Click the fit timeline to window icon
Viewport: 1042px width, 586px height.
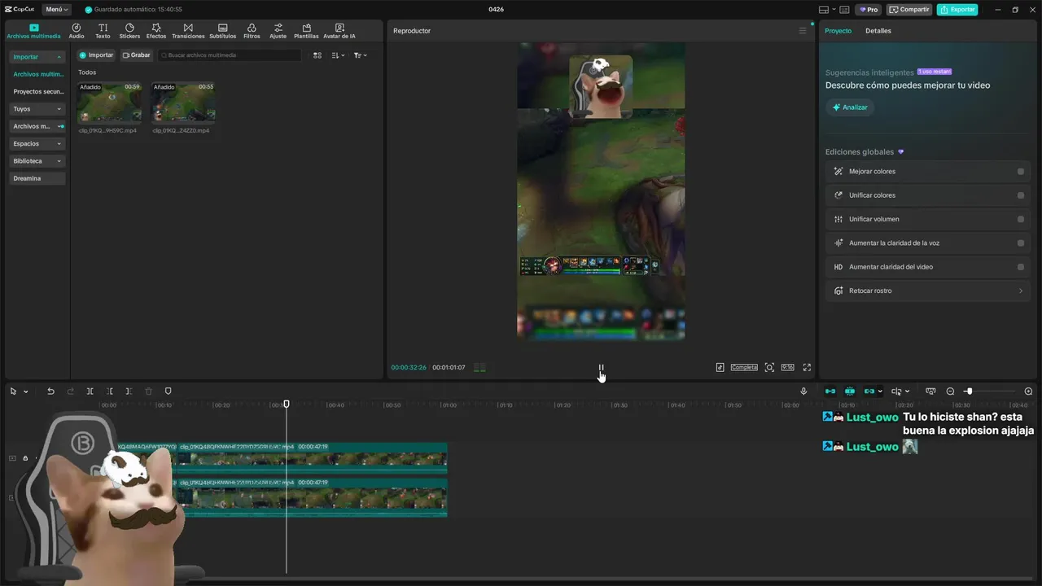[930, 391]
